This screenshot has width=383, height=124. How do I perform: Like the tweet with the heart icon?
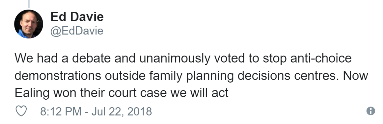(x=21, y=111)
